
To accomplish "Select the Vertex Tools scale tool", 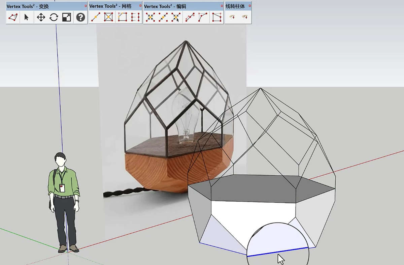I will coord(67,17).
